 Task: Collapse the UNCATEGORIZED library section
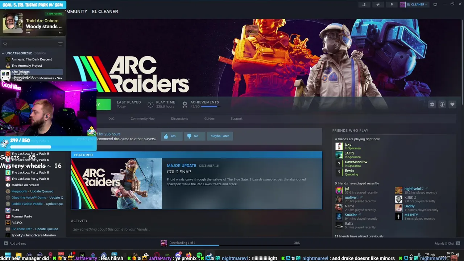pyautogui.click(x=3, y=53)
